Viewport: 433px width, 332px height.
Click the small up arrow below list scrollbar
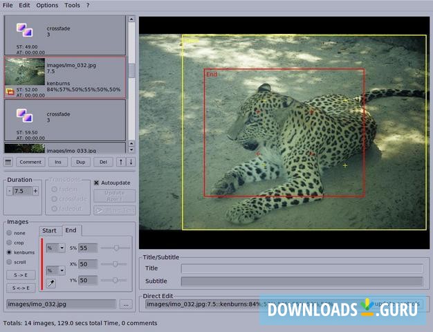pos(131,143)
